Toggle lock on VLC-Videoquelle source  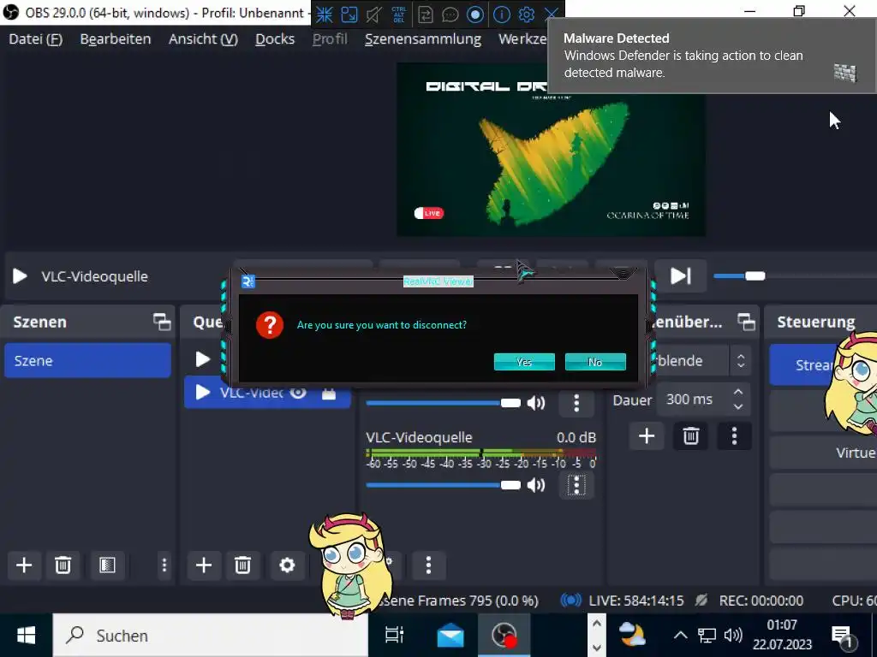click(x=329, y=394)
